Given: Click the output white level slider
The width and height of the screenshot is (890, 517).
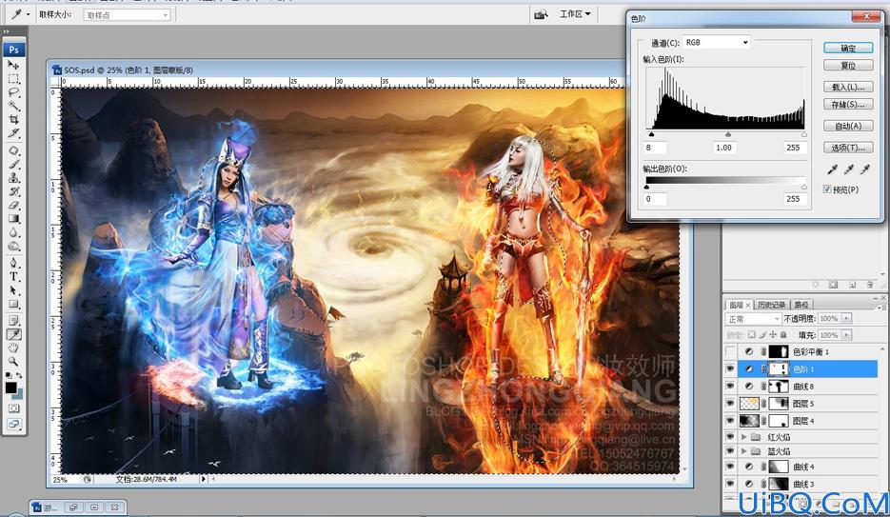Looking at the screenshot, I should (803, 187).
